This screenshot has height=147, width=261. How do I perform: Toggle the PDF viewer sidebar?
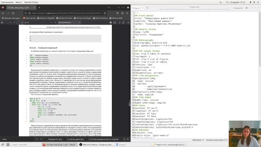2,22
